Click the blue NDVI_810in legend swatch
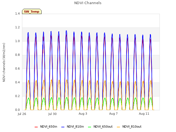This screenshot has height=132, width=176. [63, 127]
